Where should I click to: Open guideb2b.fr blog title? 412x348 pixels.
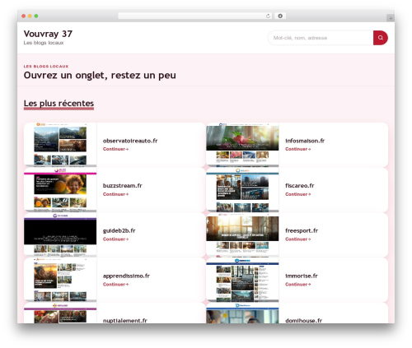(119, 230)
